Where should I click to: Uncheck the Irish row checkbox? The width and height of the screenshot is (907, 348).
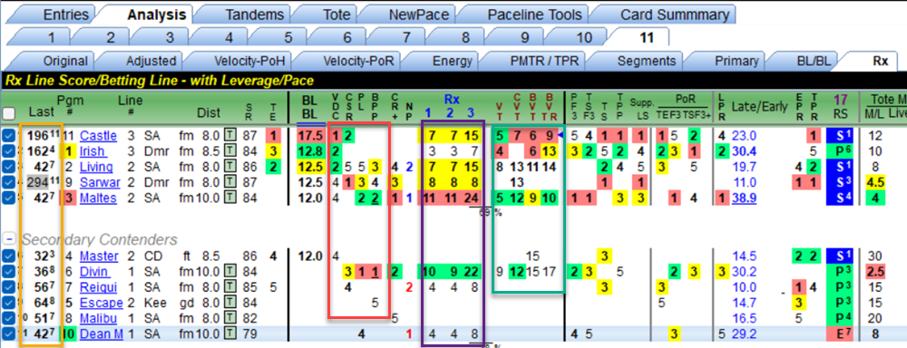coord(9,151)
